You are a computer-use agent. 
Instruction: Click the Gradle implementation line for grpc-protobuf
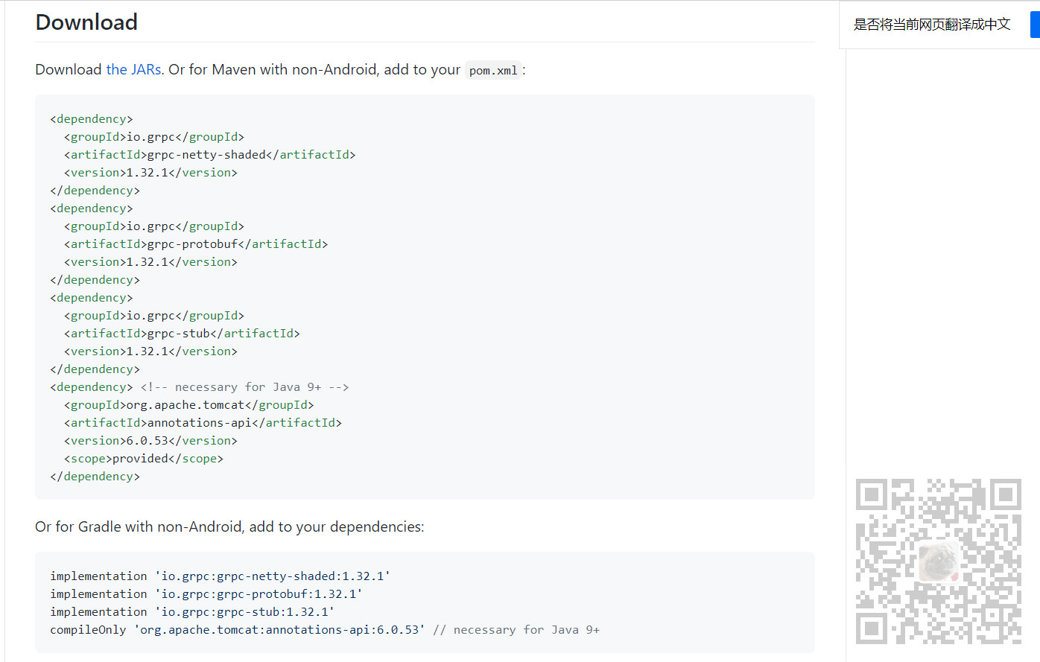[206, 594]
